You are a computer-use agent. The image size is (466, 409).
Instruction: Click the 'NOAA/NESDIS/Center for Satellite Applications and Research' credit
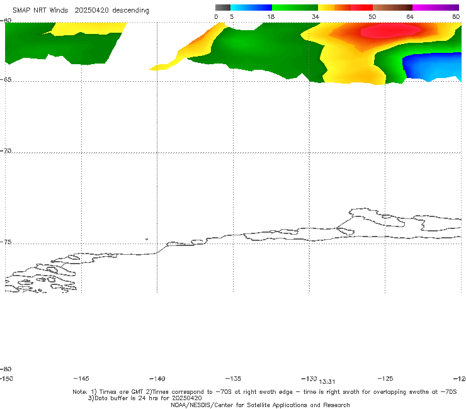coord(260,405)
